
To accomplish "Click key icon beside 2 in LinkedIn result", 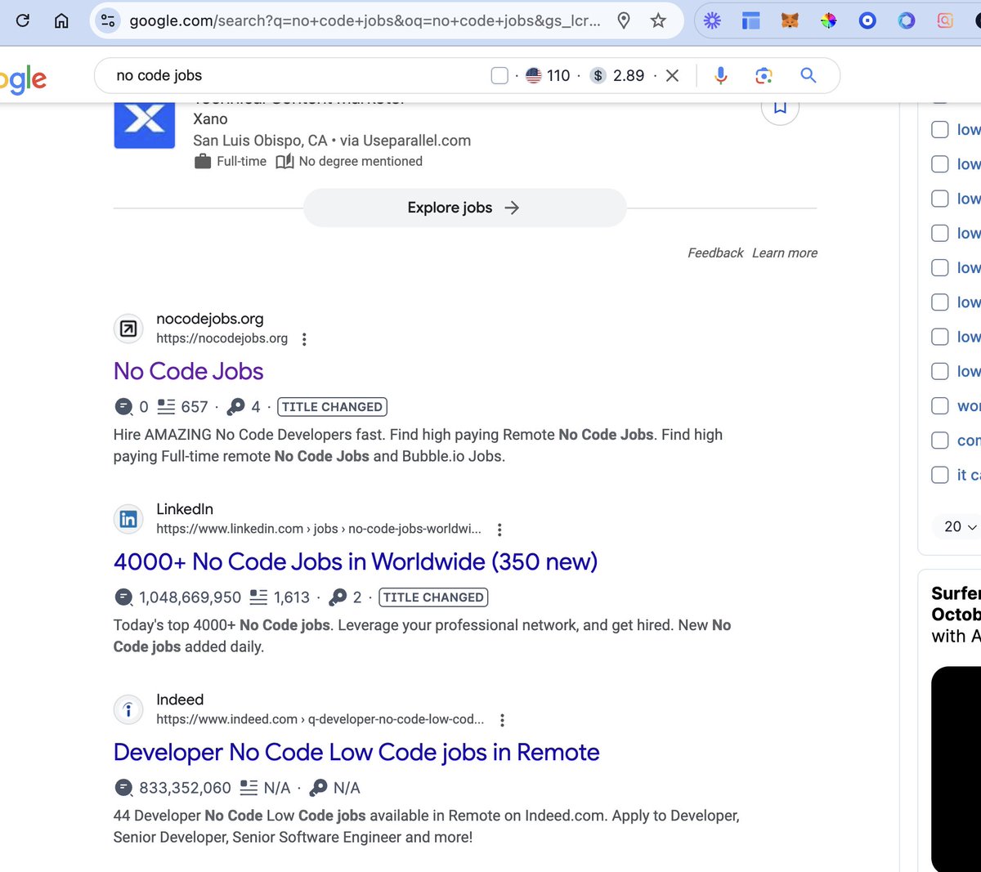I will click(338, 597).
